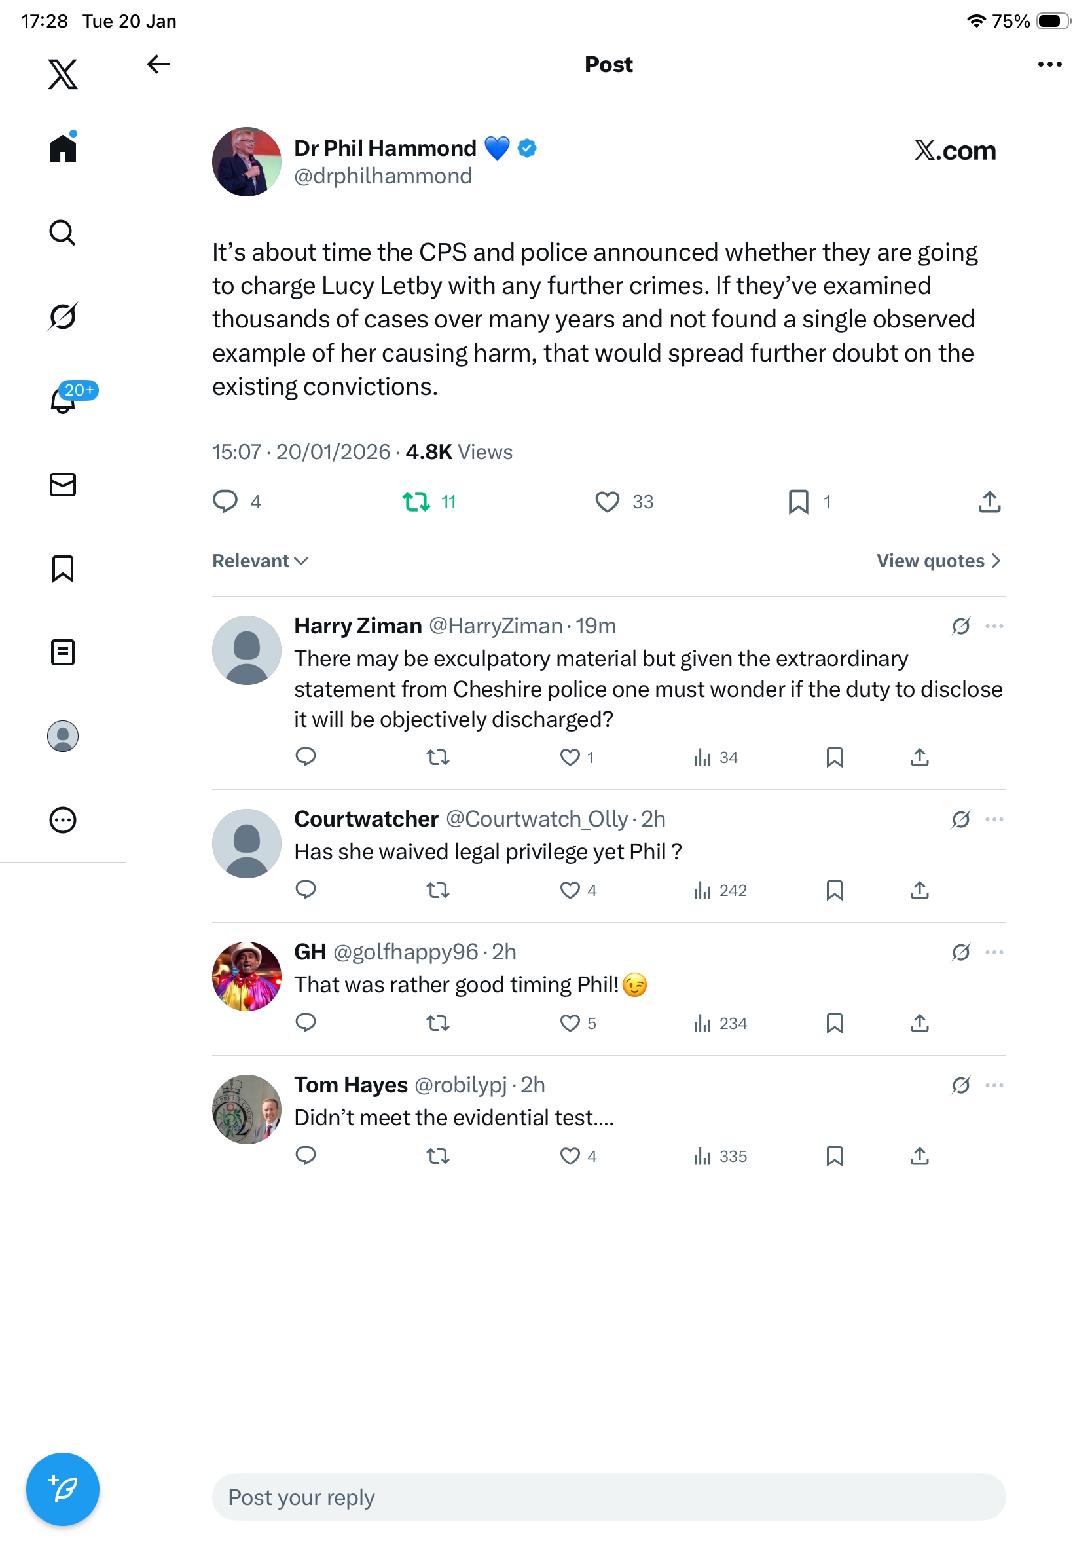Open more options on Harry Ziman's reply
This screenshot has height=1564, width=1092.
click(994, 626)
